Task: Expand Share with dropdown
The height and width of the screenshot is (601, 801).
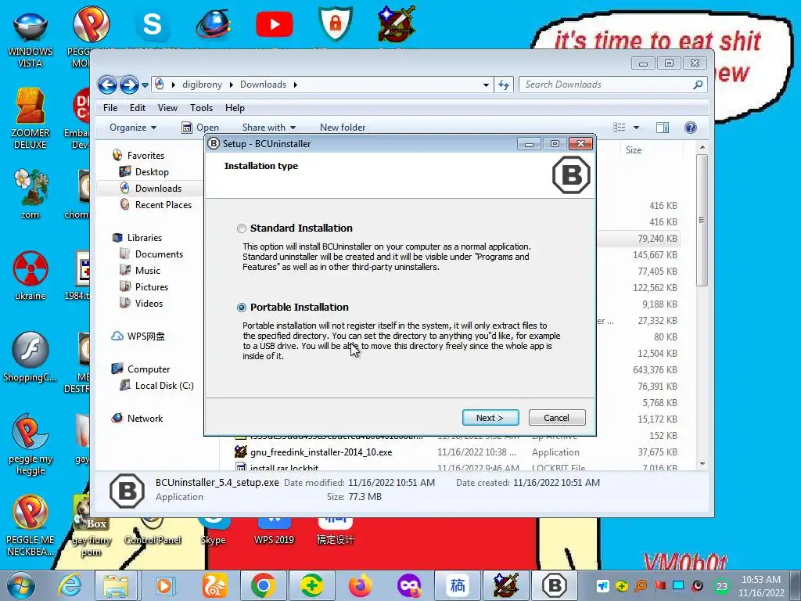Action: (269, 128)
